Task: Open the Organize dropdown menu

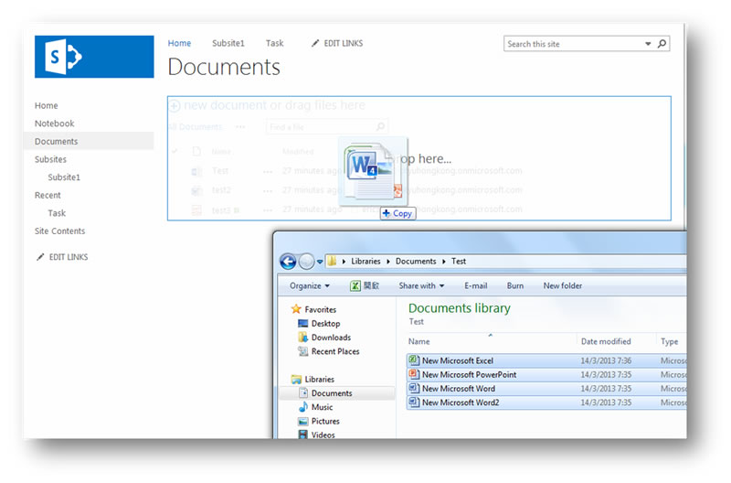Action: pyautogui.click(x=310, y=286)
